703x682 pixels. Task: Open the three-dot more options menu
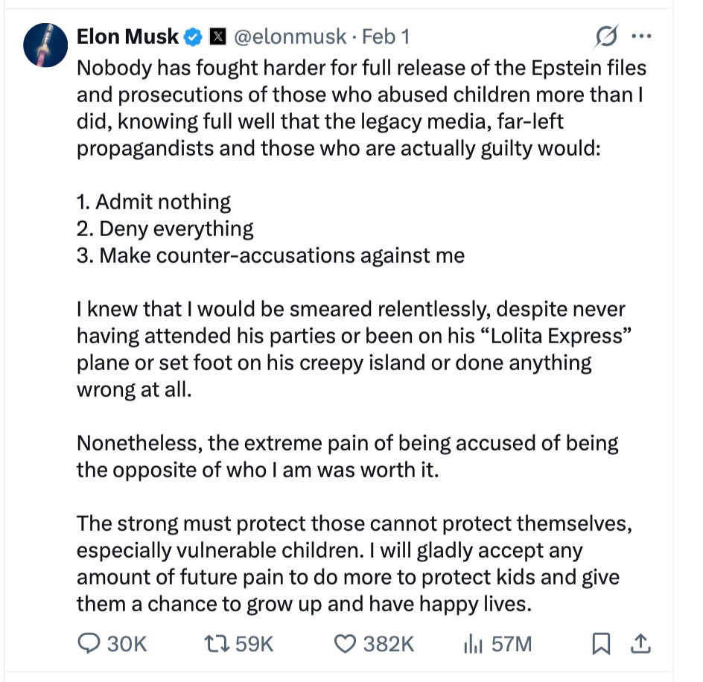point(640,36)
